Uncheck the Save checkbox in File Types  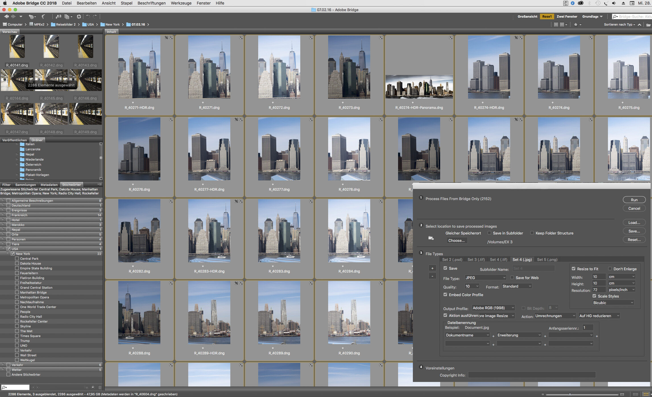point(445,268)
